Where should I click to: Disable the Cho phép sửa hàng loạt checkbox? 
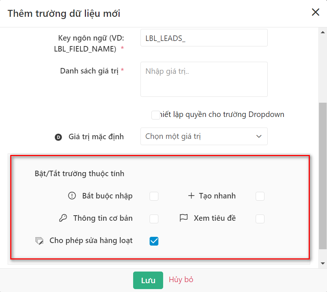coord(154,241)
